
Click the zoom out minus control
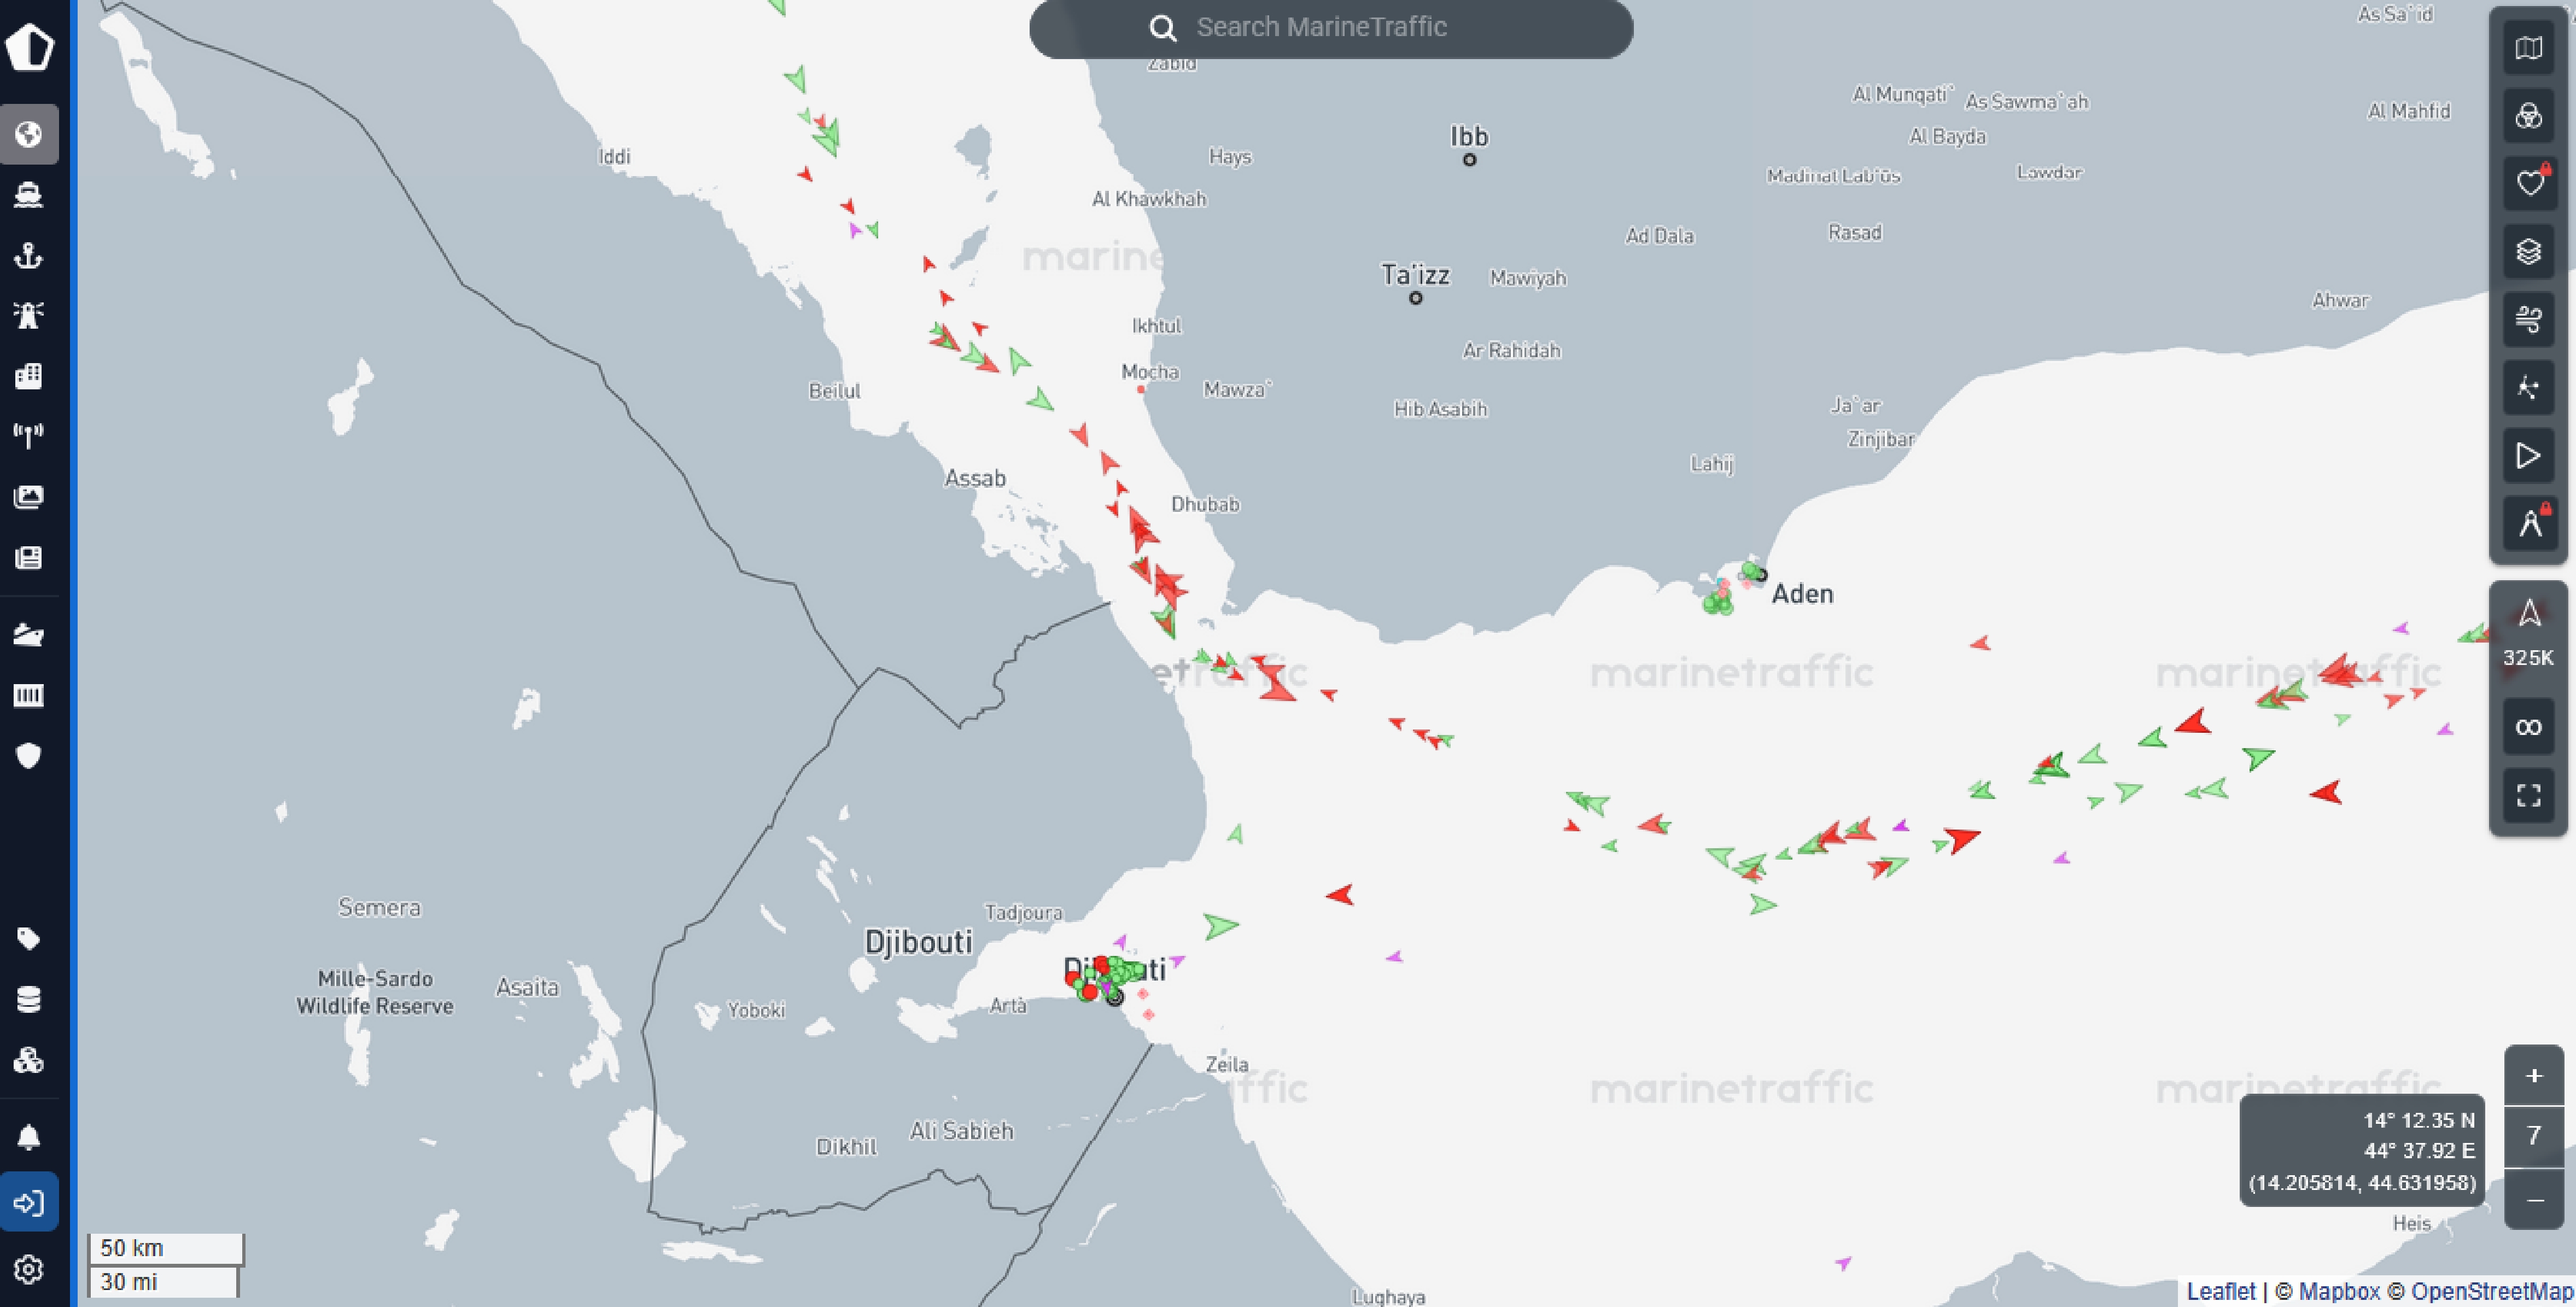click(2533, 1200)
